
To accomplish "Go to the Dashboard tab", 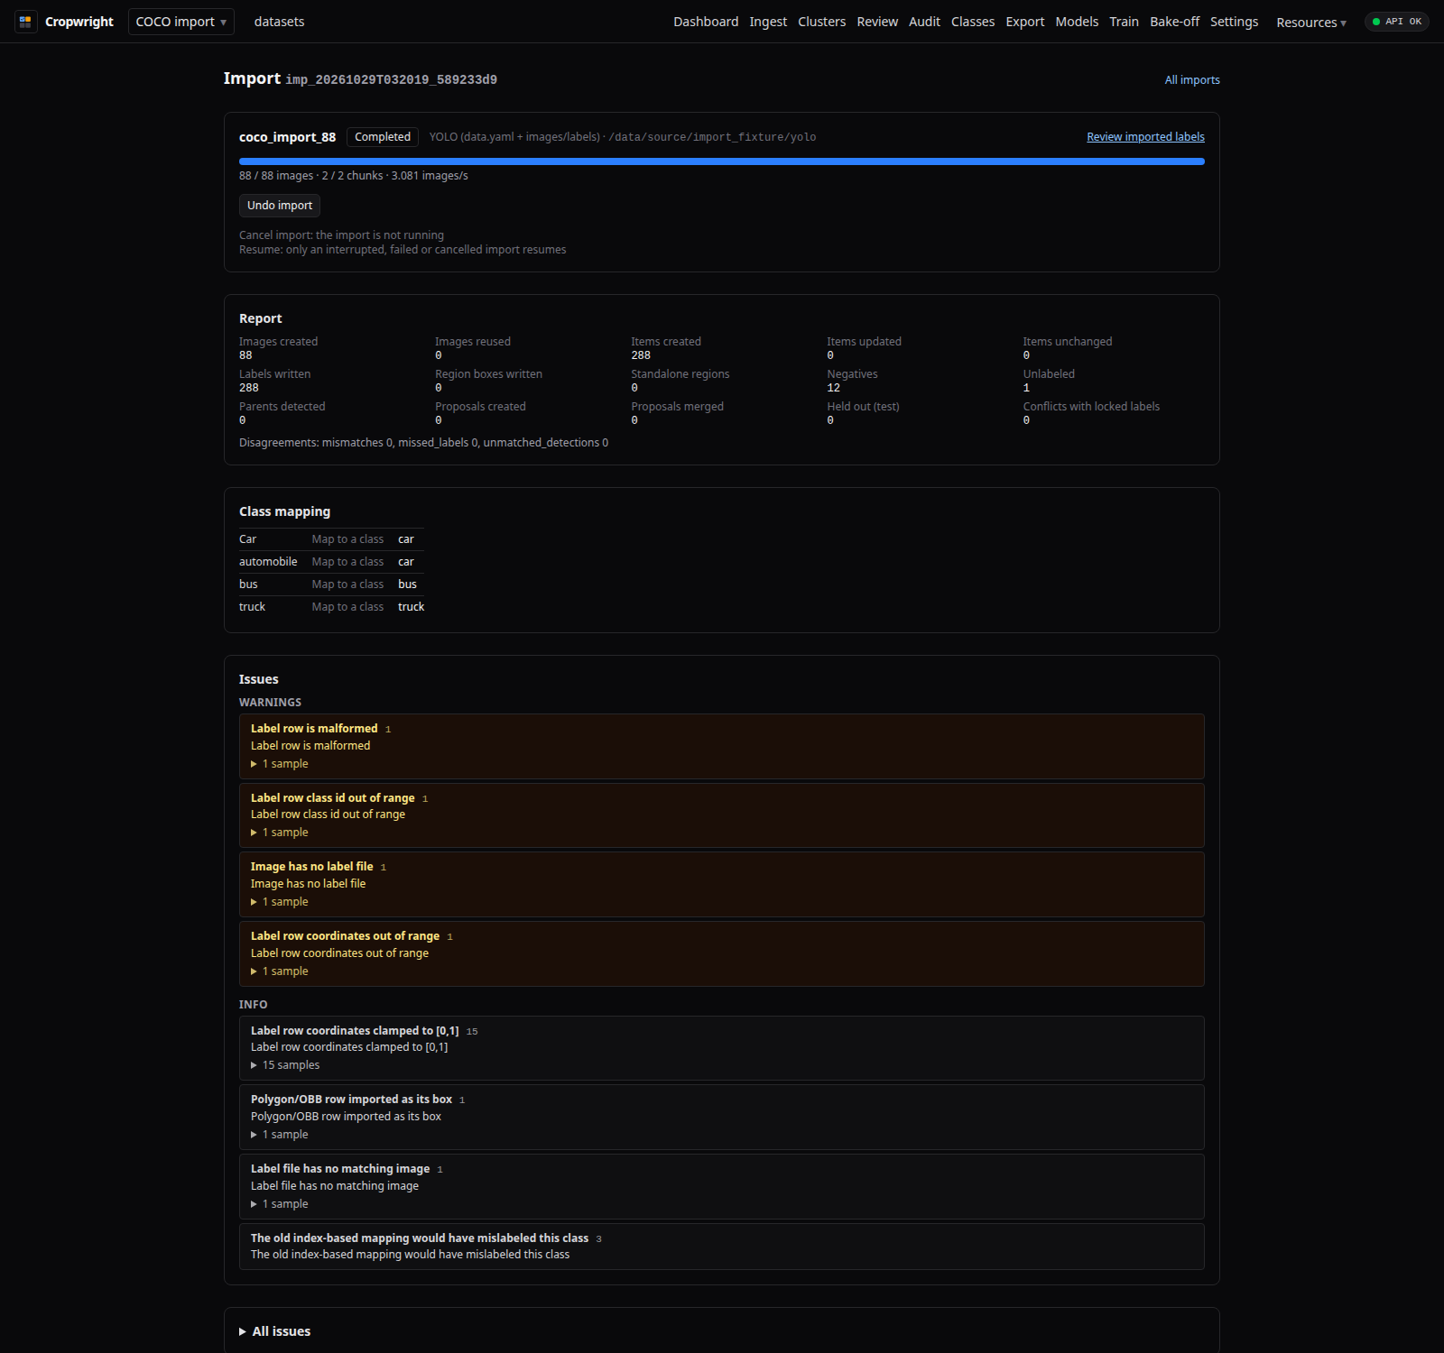I will click(706, 22).
